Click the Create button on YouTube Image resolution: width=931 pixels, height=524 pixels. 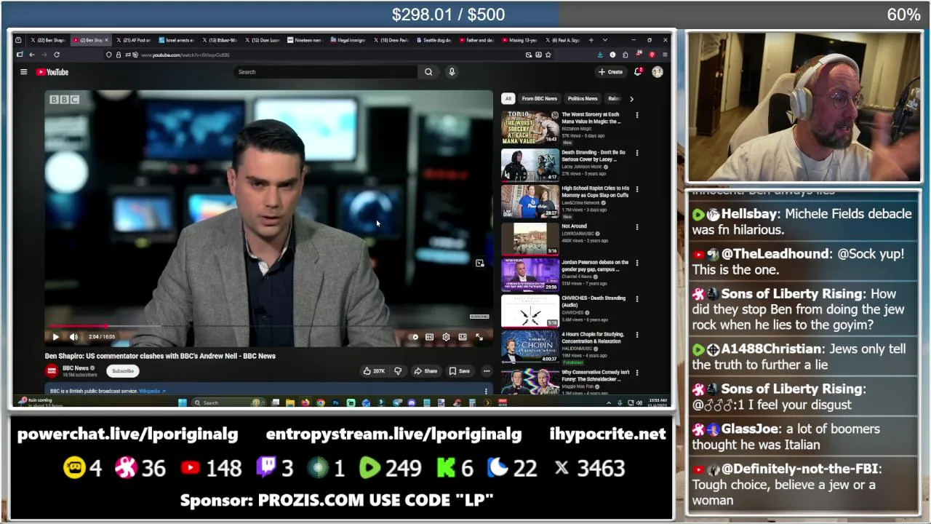pyautogui.click(x=611, y=72)
